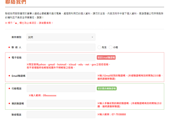This screenshot has width=170, height=120.
Task: Click the 聯絡電話 phone input field
Action: (x=61, y=115)
